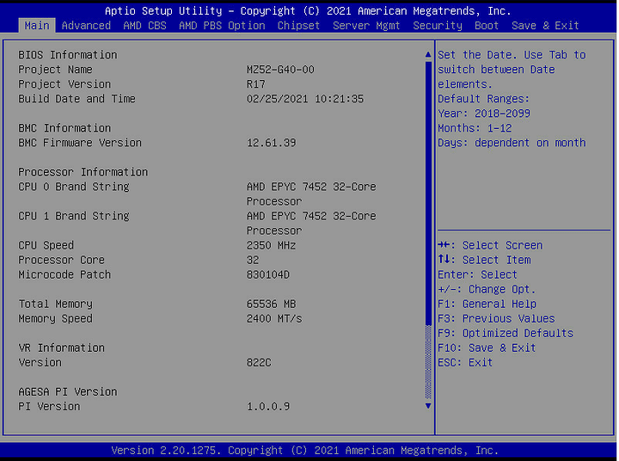Image resolution: width=619 pixels, height=461 pixels.
Task: Click the ESC: Exit hint
Action: point(465,362)
